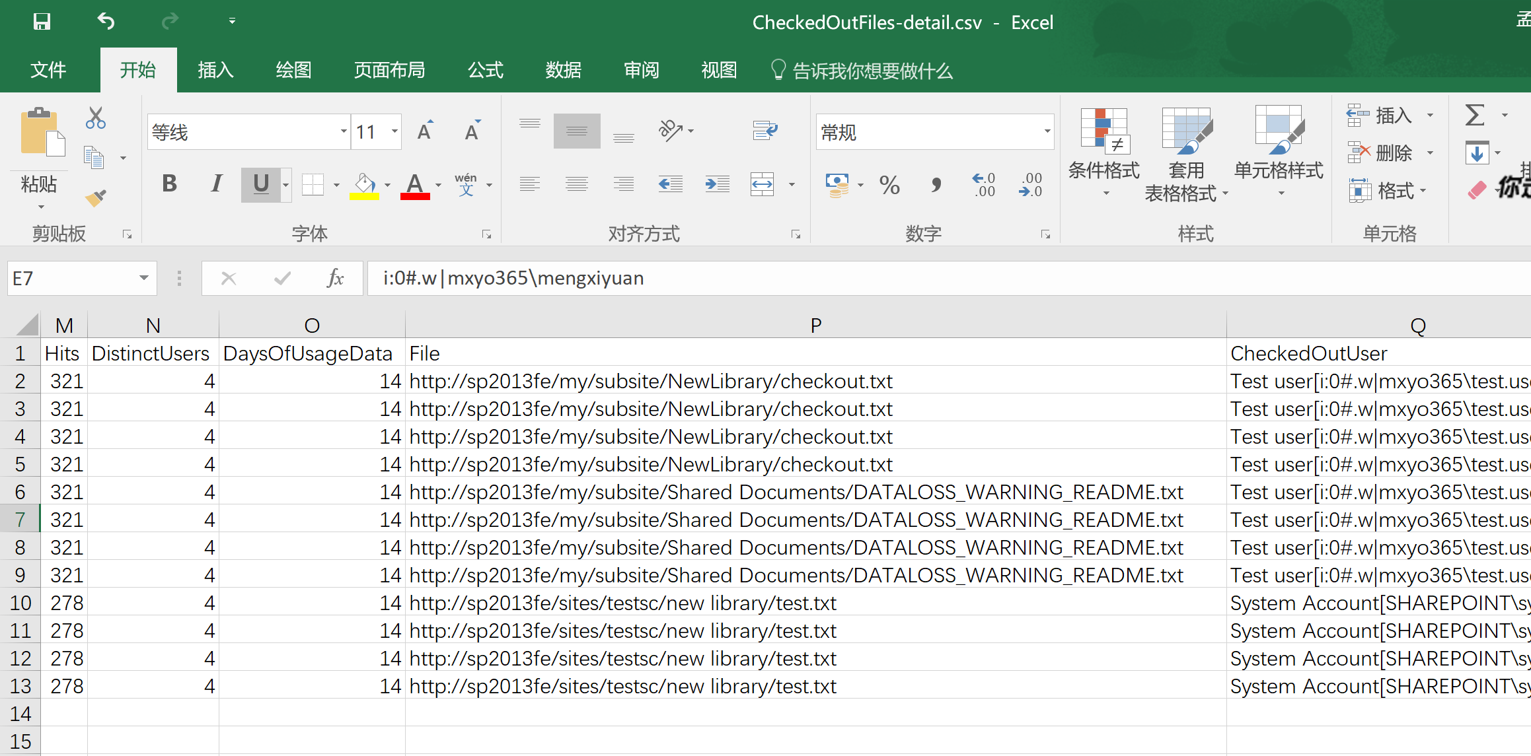The height and width of the screenshot is (756, 1531).
Task: Activate the format painter brush
Action: click(x=96, y=197)
